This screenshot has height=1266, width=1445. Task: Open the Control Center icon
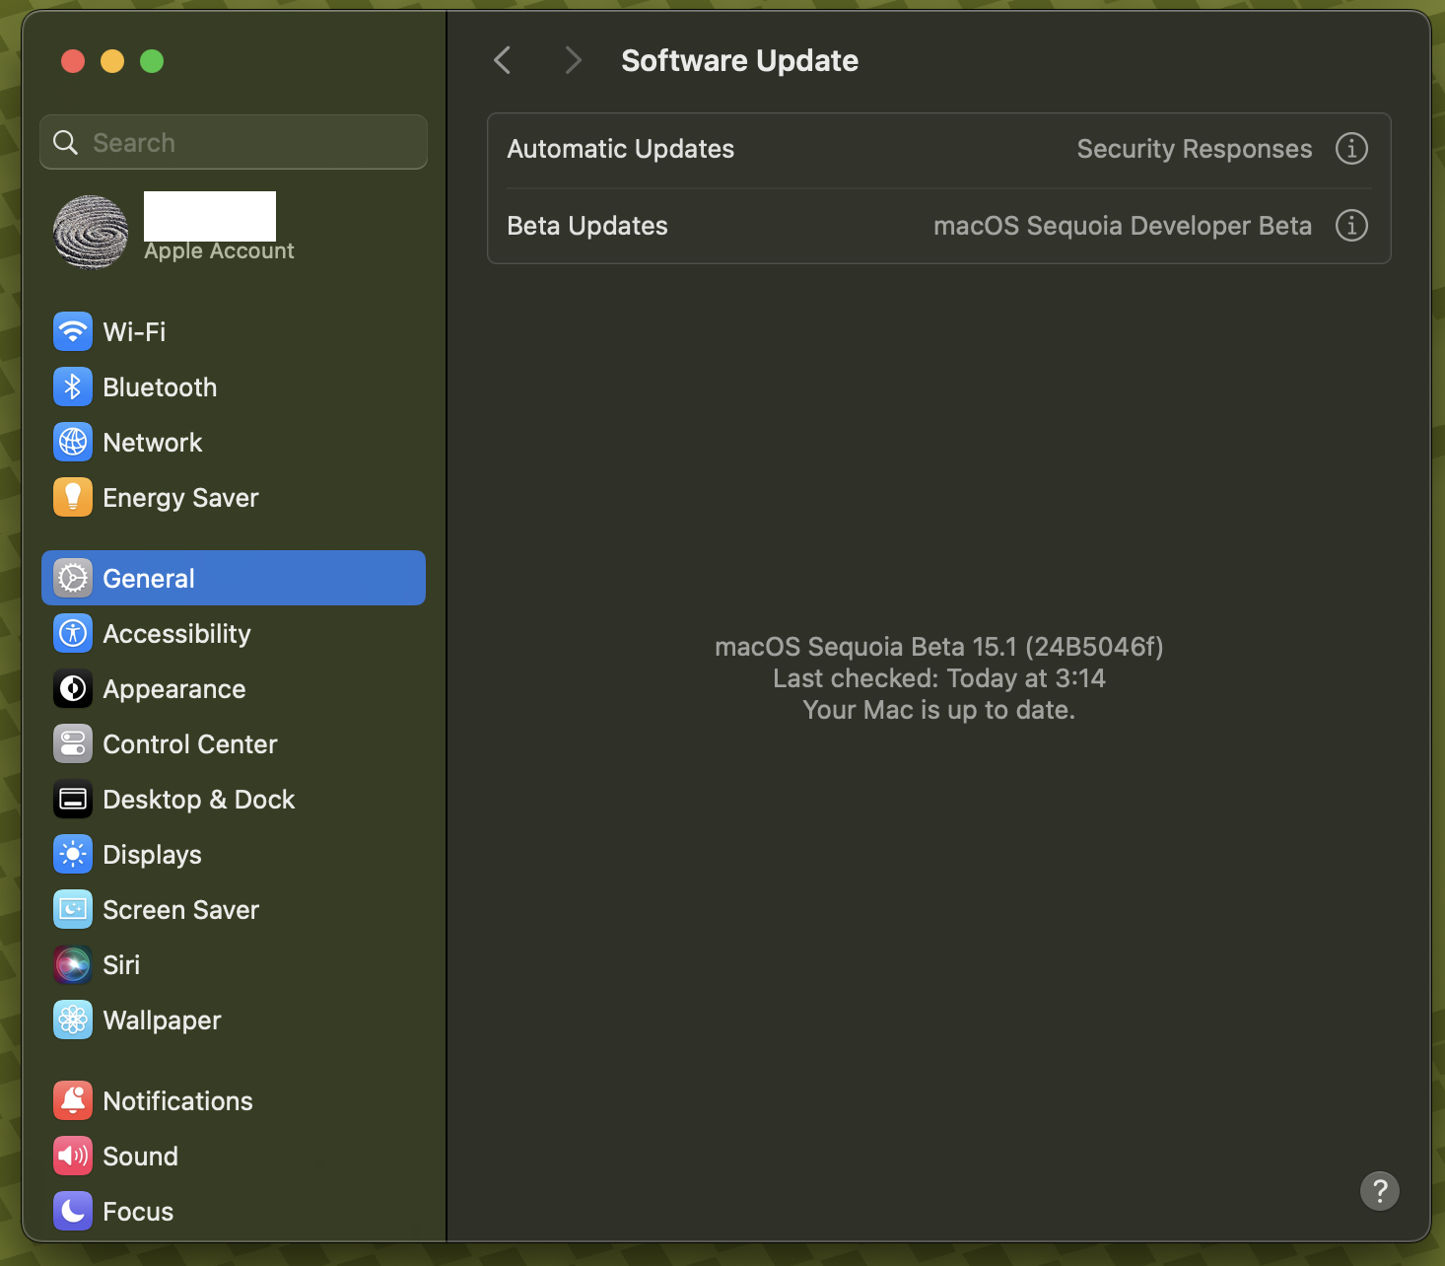[x=73, y=743]
